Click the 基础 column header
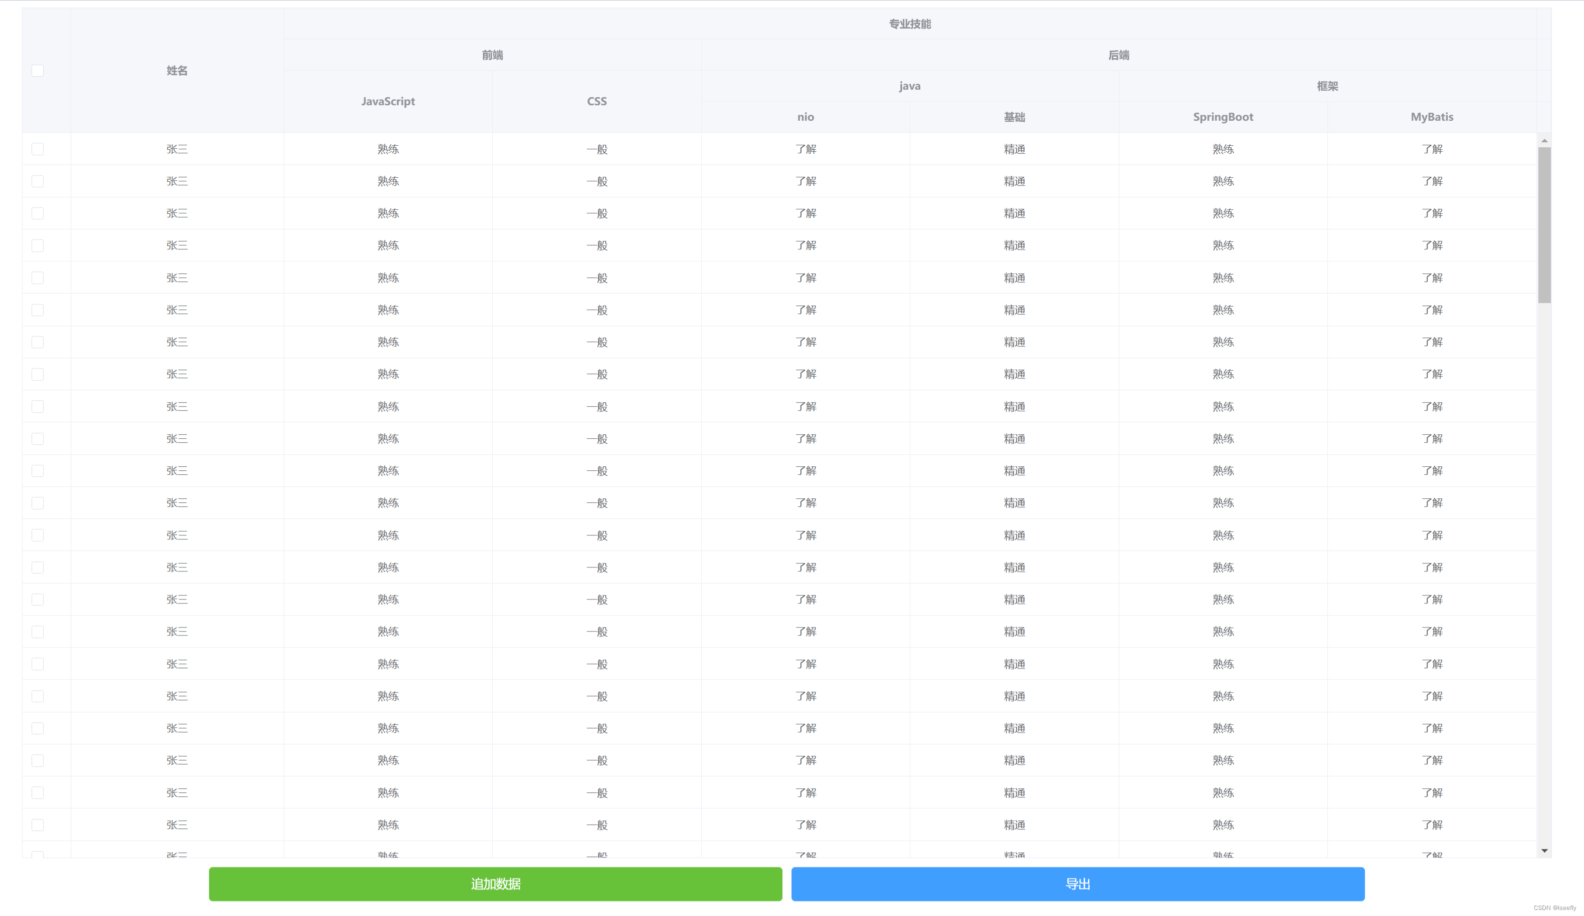The height and width of the screenshot is (916, 1584). (1014, 117)
